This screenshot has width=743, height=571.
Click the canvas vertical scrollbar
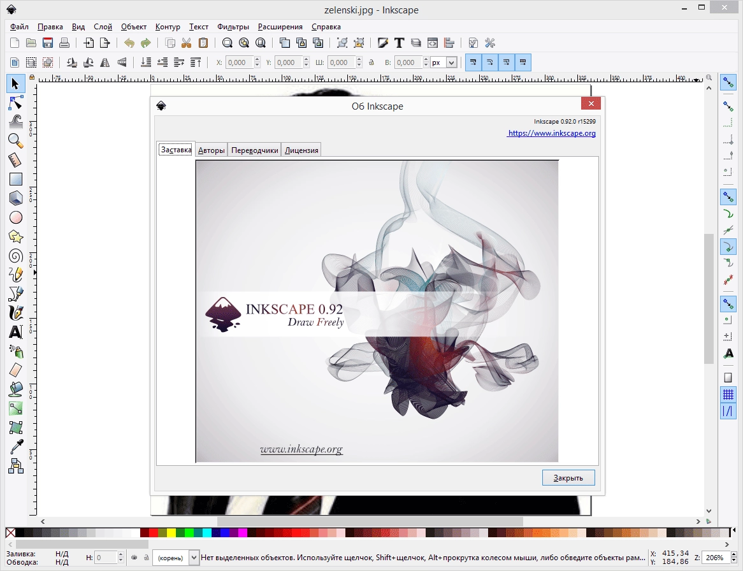(x=709, y=298)
